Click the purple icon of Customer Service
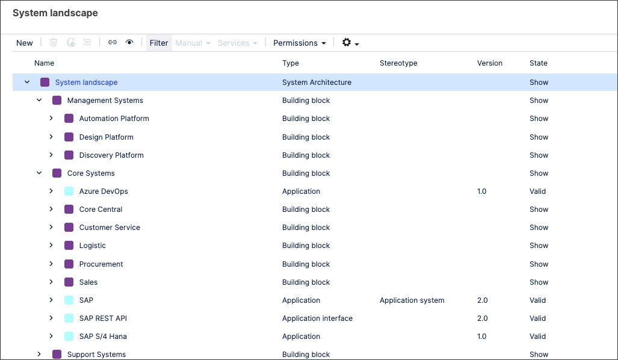 (x=69, y=227)
